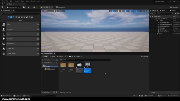
Task: Toggle visibility column header eye in Outliner
Action: (x=150, y=17)
